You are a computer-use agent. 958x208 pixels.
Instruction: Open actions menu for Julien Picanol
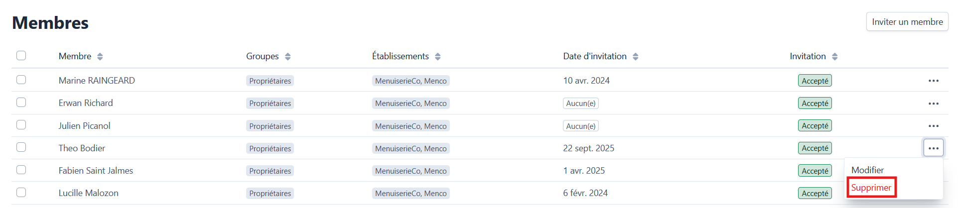pyautogui.click(x=933, y=126)
